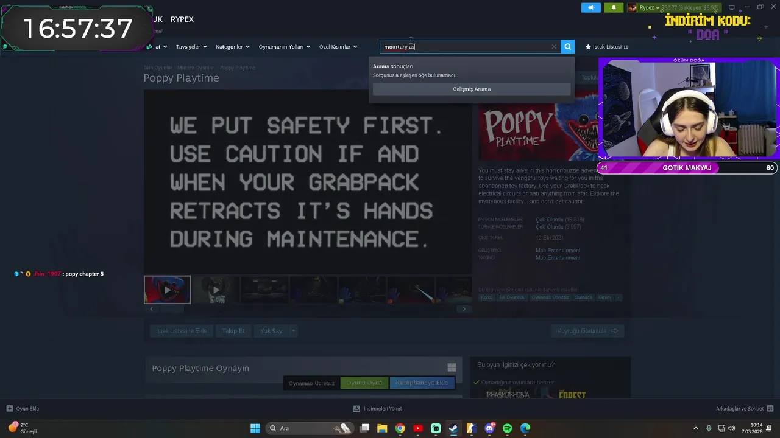The image size is (780, 438).
Task: Open Mob Entertainment developer link
Action: (x=558, y=251)
